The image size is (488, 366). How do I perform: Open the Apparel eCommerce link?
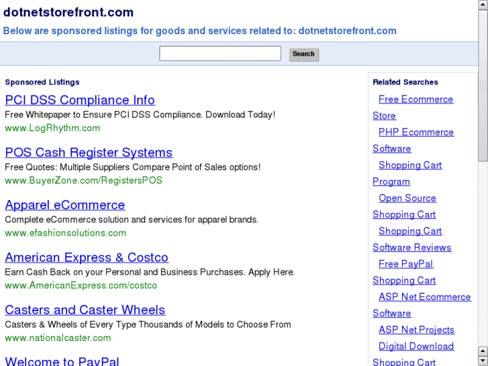coord(65,205)
